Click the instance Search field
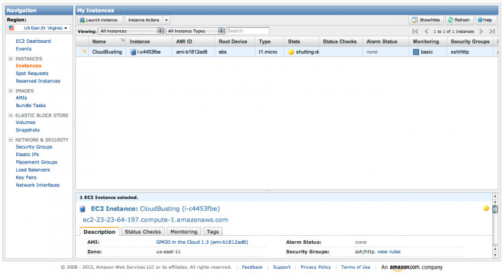Image resolution: width=503 pixels, height=274 pixels. pos(247,31)
